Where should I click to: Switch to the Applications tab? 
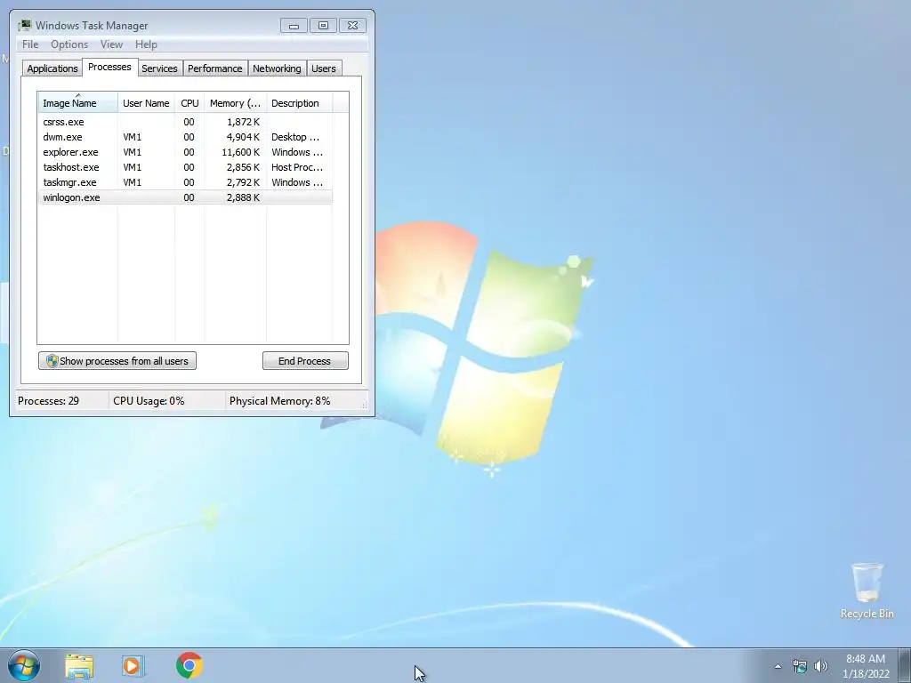tap(52, 68)
